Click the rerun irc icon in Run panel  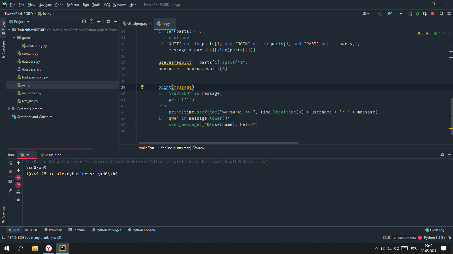click(x=10, y=163)
